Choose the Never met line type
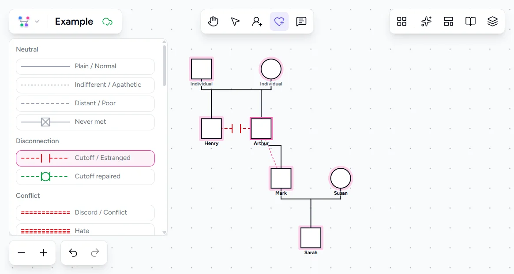Image resolution: width=514 pixels, height=274 pixels. 85,122
